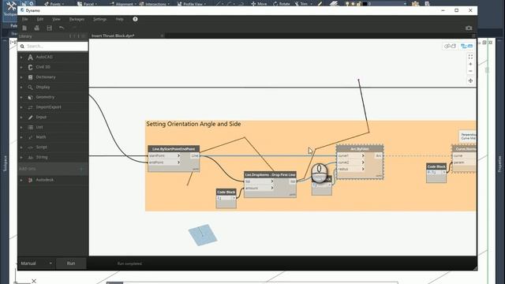Click the search magnifier icon in Library
The image size is (505, 284).
(x=22, y=47)
